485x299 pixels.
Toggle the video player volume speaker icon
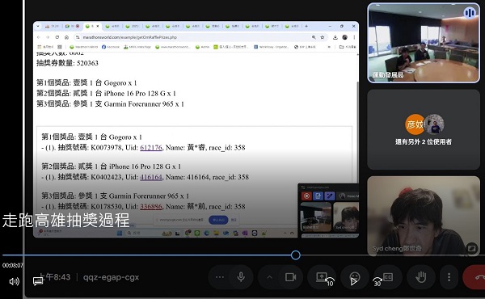coord(15,281)
